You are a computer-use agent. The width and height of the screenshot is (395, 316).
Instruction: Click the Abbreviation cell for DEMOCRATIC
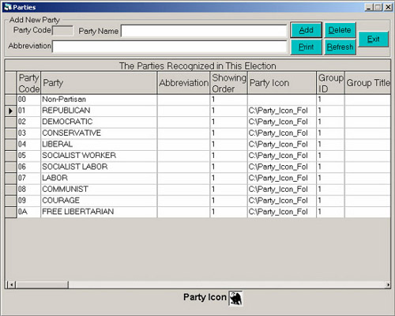183,122
